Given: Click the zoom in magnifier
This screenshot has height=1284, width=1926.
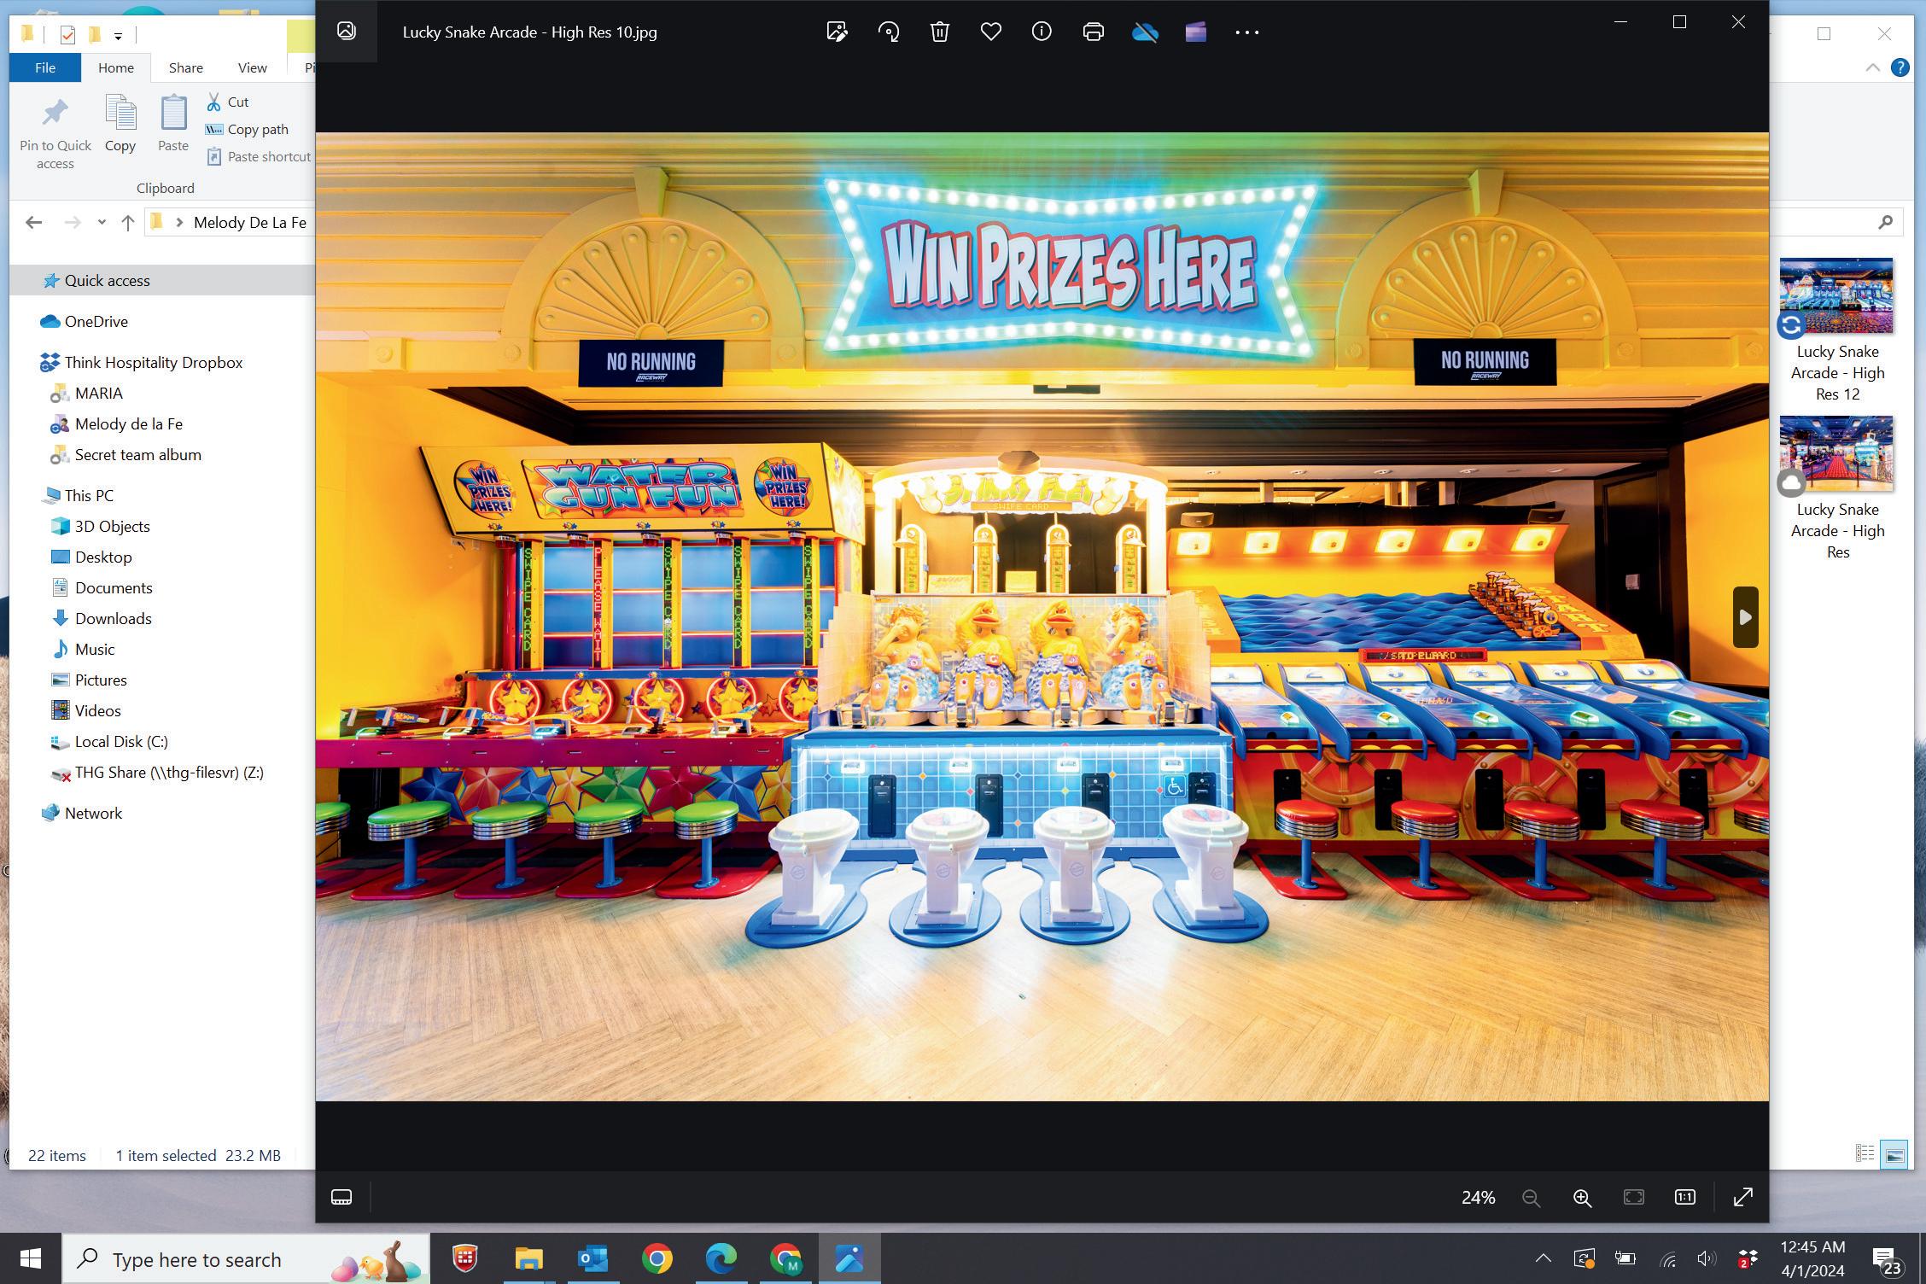Looking at the screenshot, I should [x=1582, y=1198].
